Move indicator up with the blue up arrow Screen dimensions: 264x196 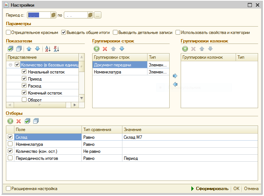point(29,49)
